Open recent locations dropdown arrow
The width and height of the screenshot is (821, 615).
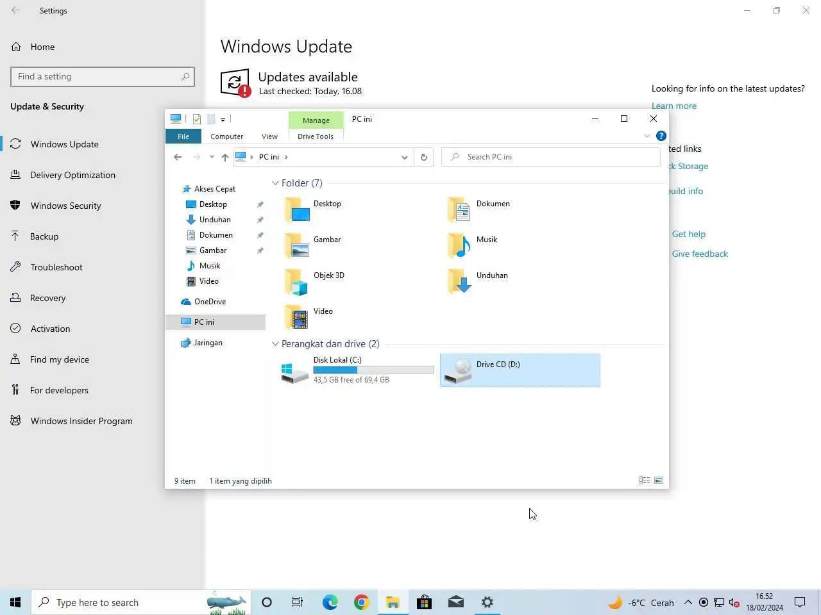coord(212,157)
